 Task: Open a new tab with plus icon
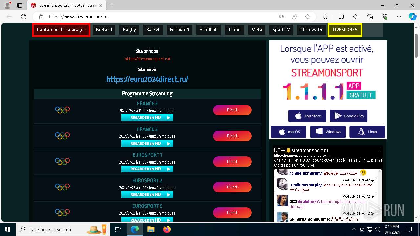click(112, 5)
